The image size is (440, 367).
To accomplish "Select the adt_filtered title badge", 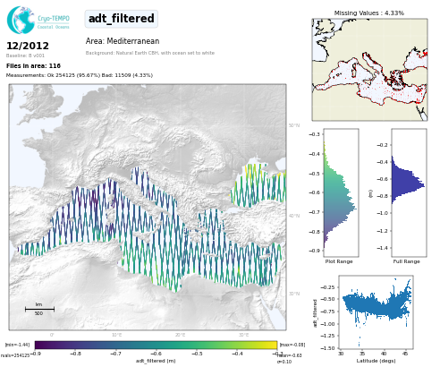I will (x=122, y=19).
